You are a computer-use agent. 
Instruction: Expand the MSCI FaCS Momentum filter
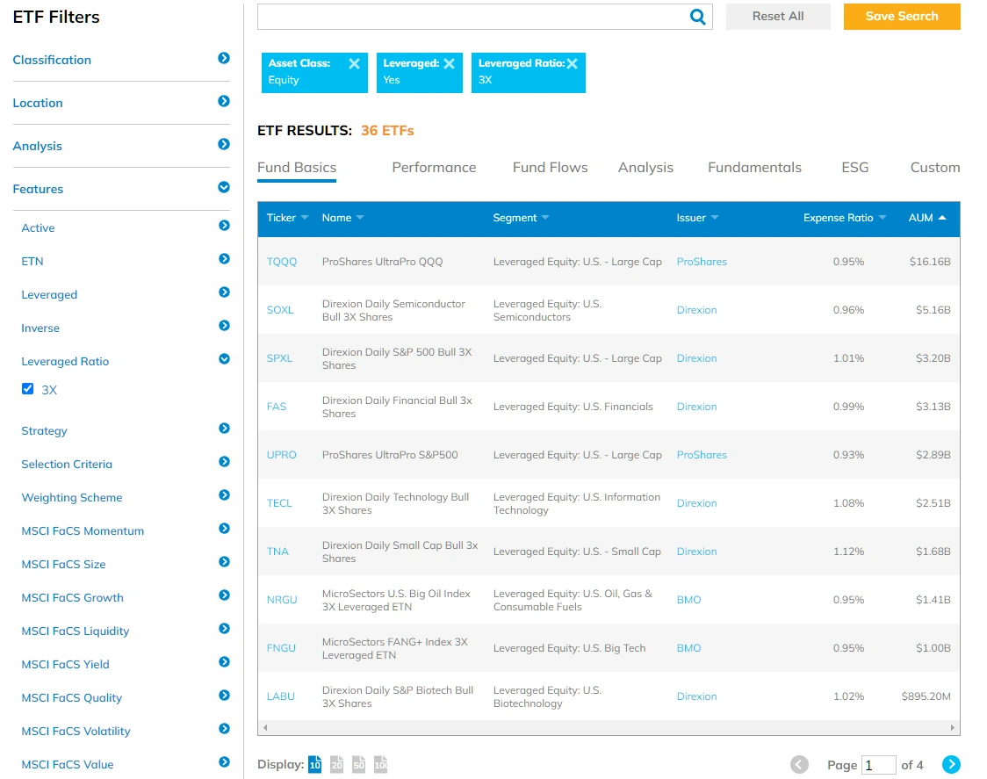[x=224, y=529]
